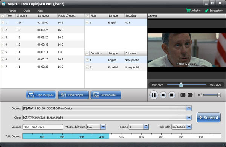Expand the Cible target dropdown
This screenshot has height=147, width=226.
189,118
